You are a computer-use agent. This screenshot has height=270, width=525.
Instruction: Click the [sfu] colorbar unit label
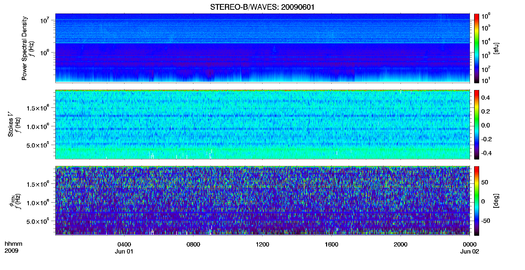tap(496, 48)
